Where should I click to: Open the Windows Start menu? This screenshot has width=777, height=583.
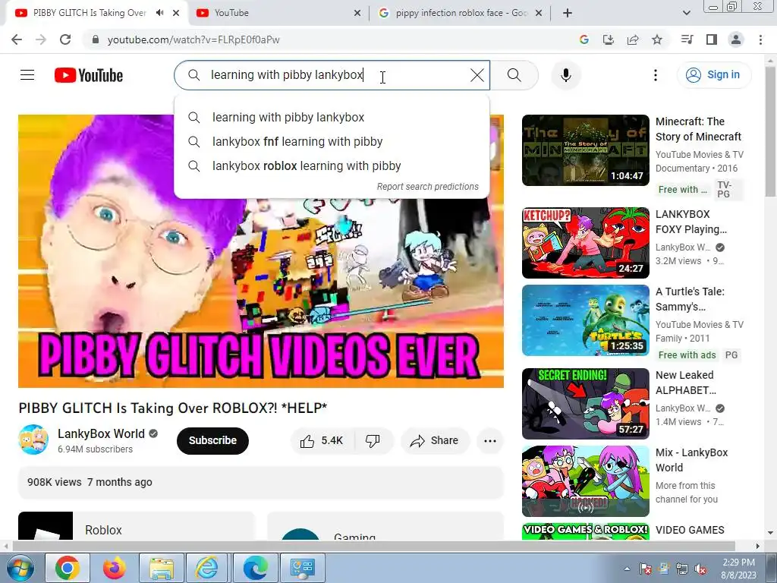click(x=20, y=568)
